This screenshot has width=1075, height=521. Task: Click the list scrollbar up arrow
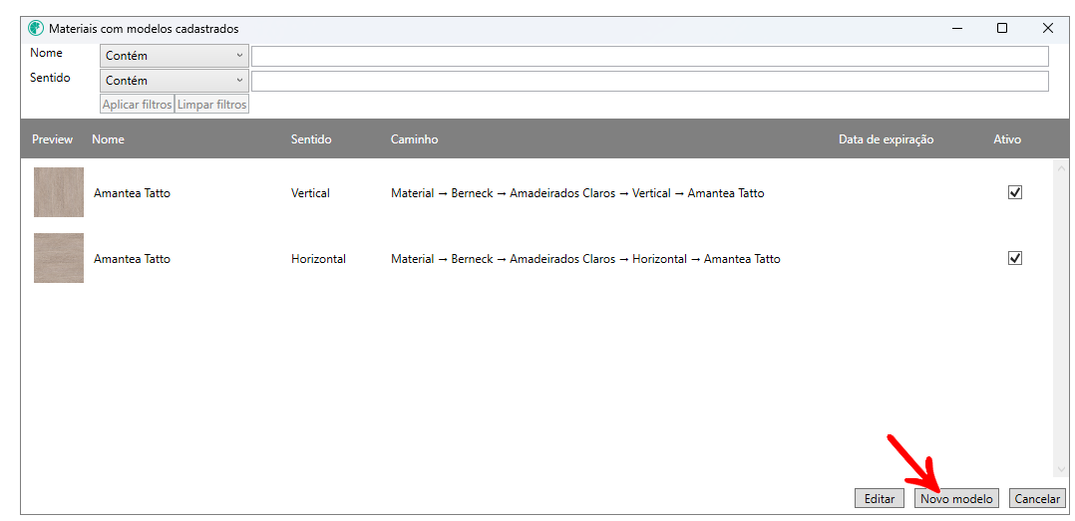coord(1061,168)
